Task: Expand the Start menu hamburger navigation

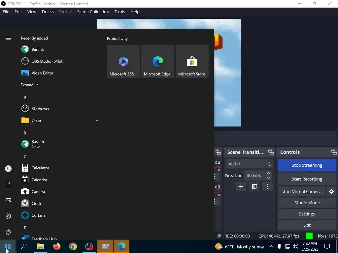Action: click(x=8, y=38)
